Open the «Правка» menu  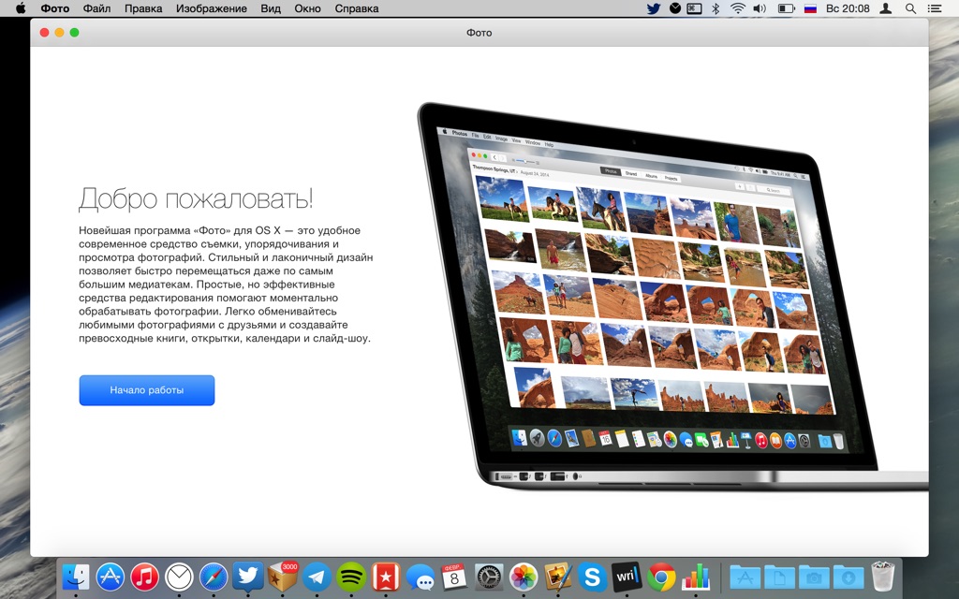(x=143, y=8)
